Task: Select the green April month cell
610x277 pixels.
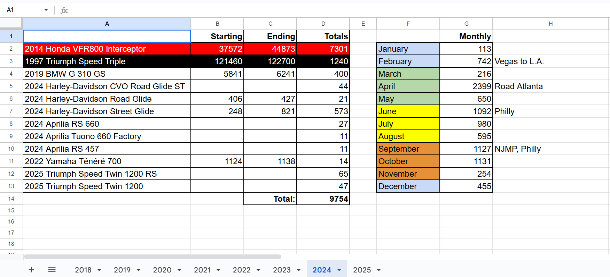Action: click(x=408, y=86)
